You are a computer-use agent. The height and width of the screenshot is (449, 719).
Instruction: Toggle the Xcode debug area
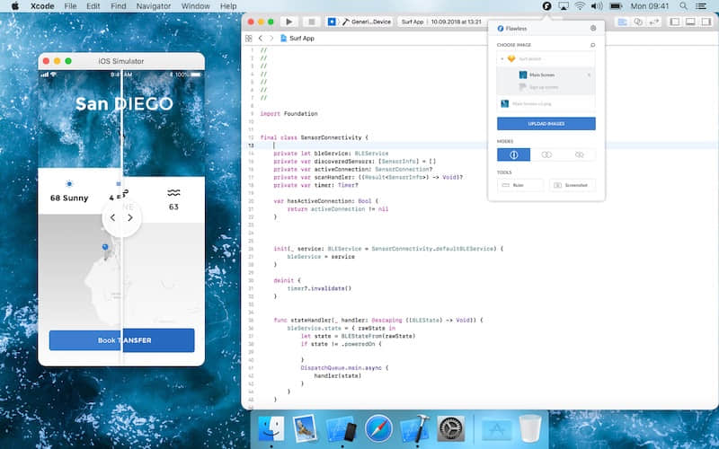(690, 22)
